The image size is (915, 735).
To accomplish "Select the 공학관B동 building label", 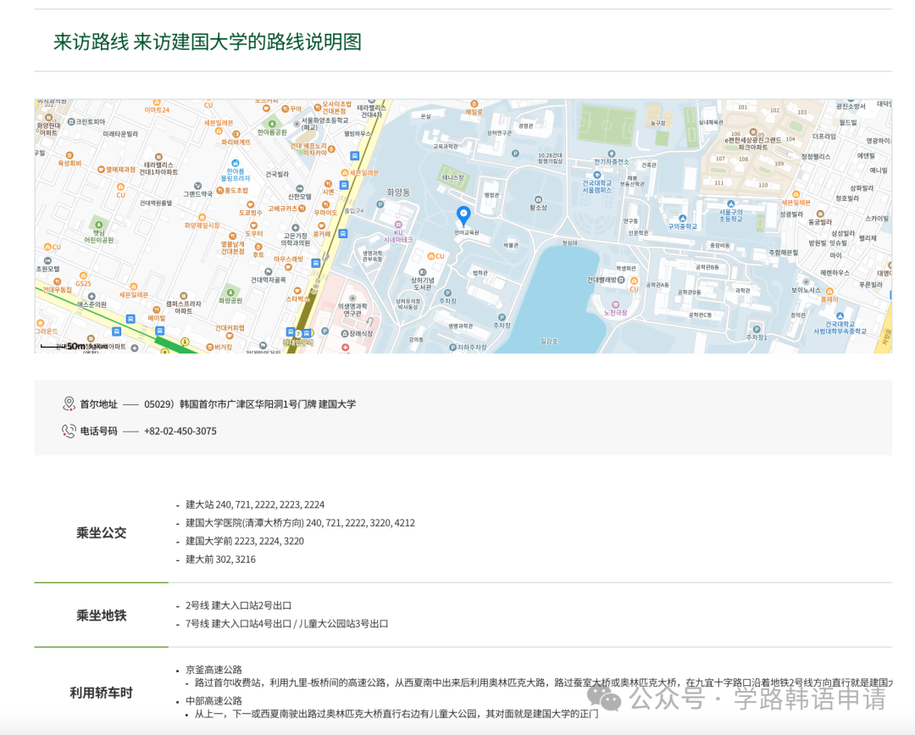I will [707, 267].
